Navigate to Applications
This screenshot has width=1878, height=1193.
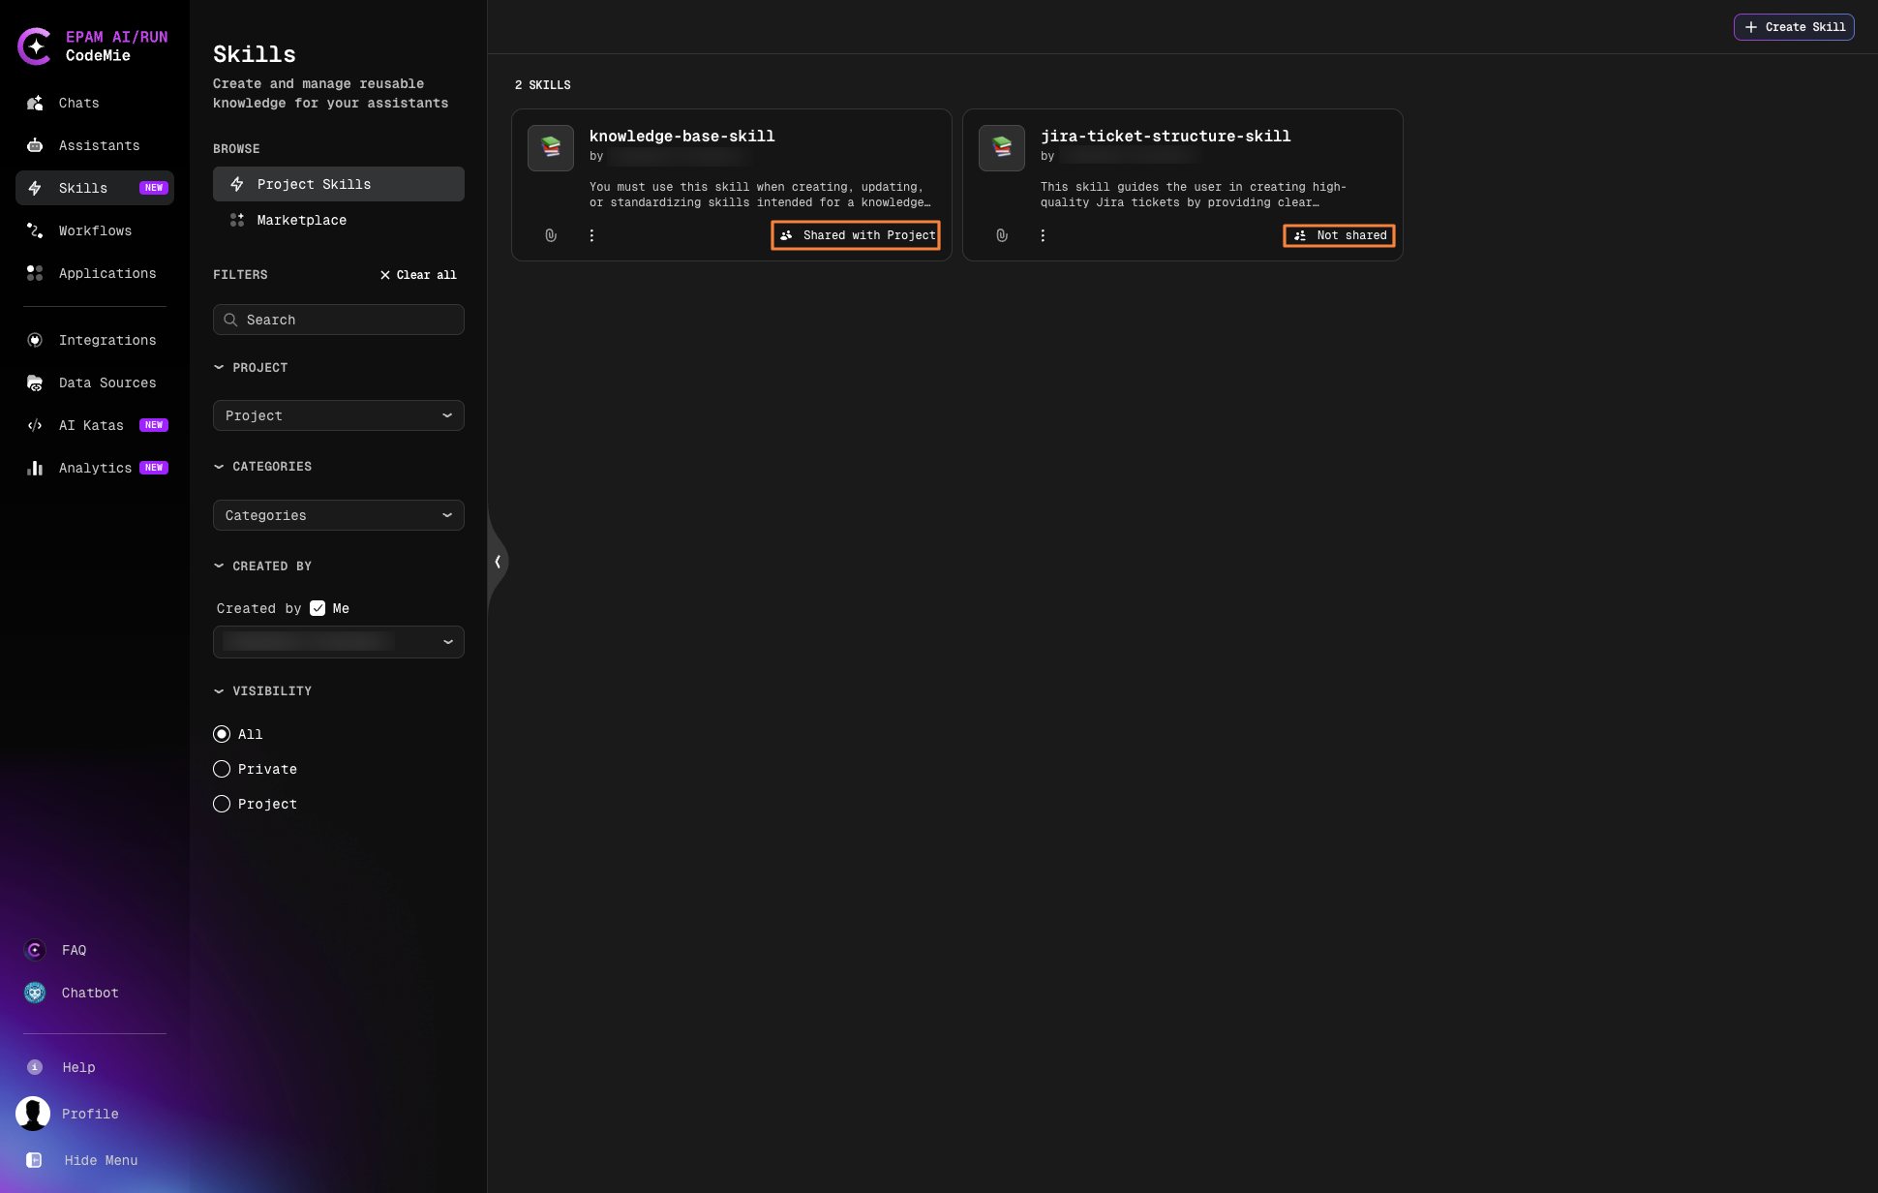coord(95,273)
